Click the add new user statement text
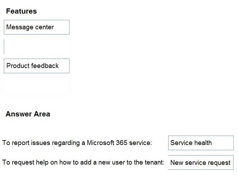 (x=83, y=162)
